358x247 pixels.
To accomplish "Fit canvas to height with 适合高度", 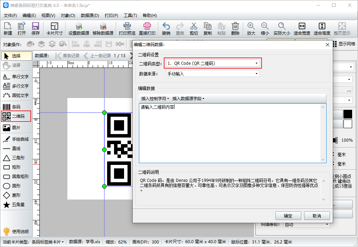I will [x=322, y=29].
